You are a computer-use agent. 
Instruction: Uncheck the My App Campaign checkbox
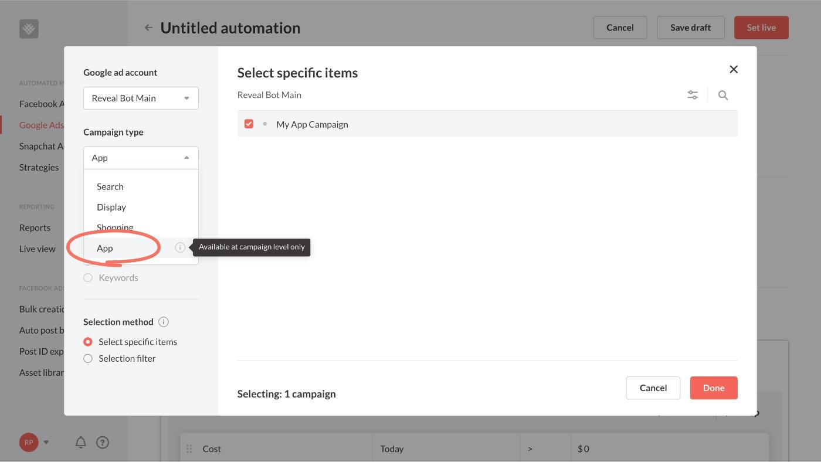point(249,124)
